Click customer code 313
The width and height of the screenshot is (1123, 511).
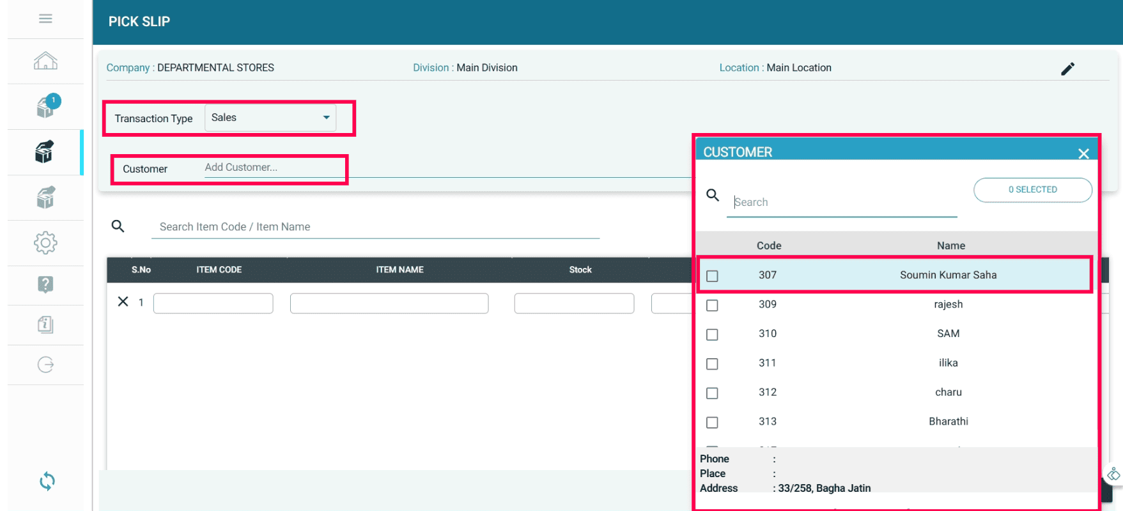pyautogui.click(x=768, y=422)
